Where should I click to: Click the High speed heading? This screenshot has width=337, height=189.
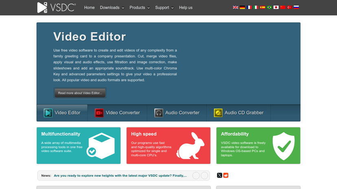tap(144, 134)
